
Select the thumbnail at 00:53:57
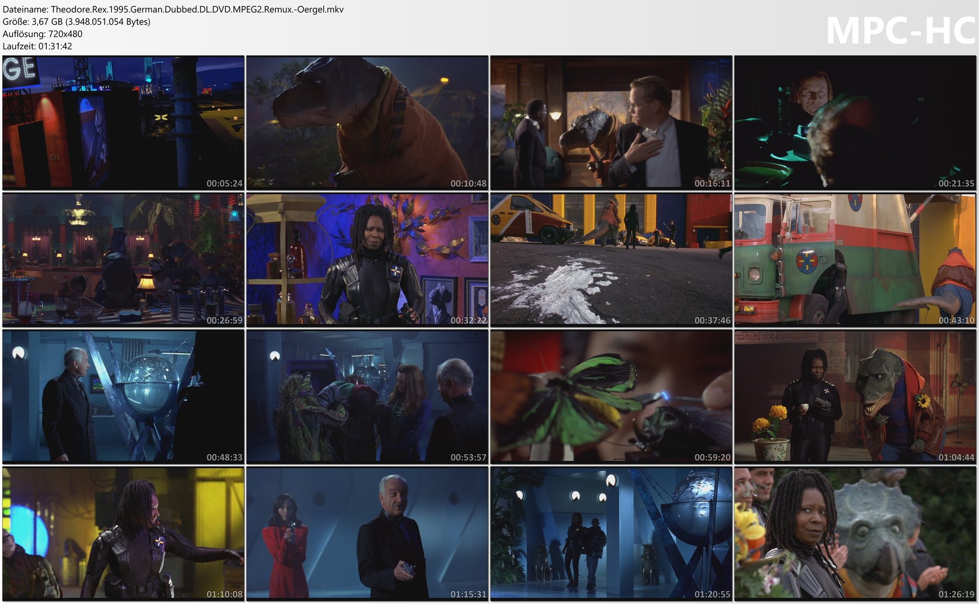[x=367, y=396]
